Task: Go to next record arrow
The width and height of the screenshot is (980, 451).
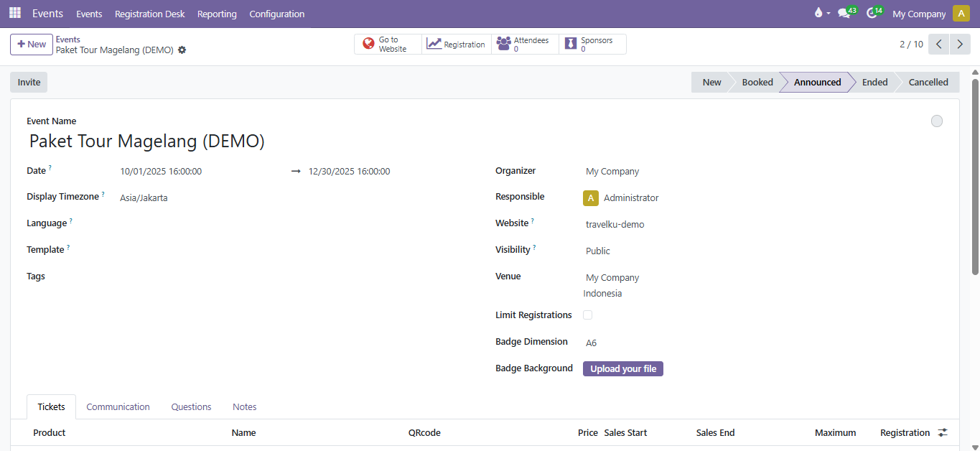Action: pyautogui.click(x=960, y=45)
